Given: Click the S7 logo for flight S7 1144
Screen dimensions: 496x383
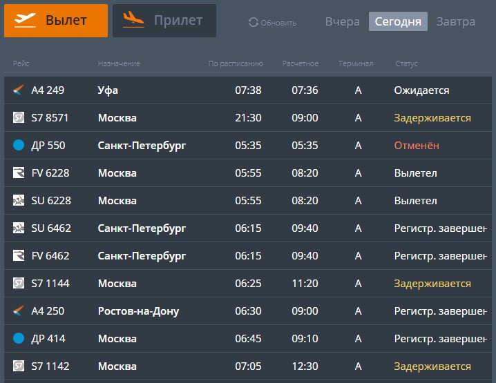Looking at the screenshot, I should click(19, 283).
